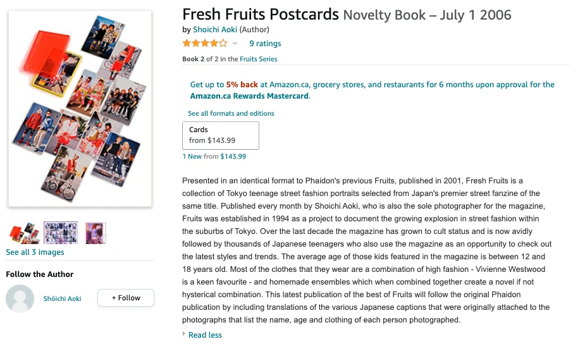Click the Read less chevron arrow
Image resolution: width=585 pixels, height=344 pixels.
[x=184, y=334]
